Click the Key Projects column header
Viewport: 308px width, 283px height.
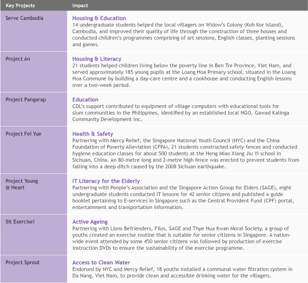pyautogui.click(x=20, y=5)
